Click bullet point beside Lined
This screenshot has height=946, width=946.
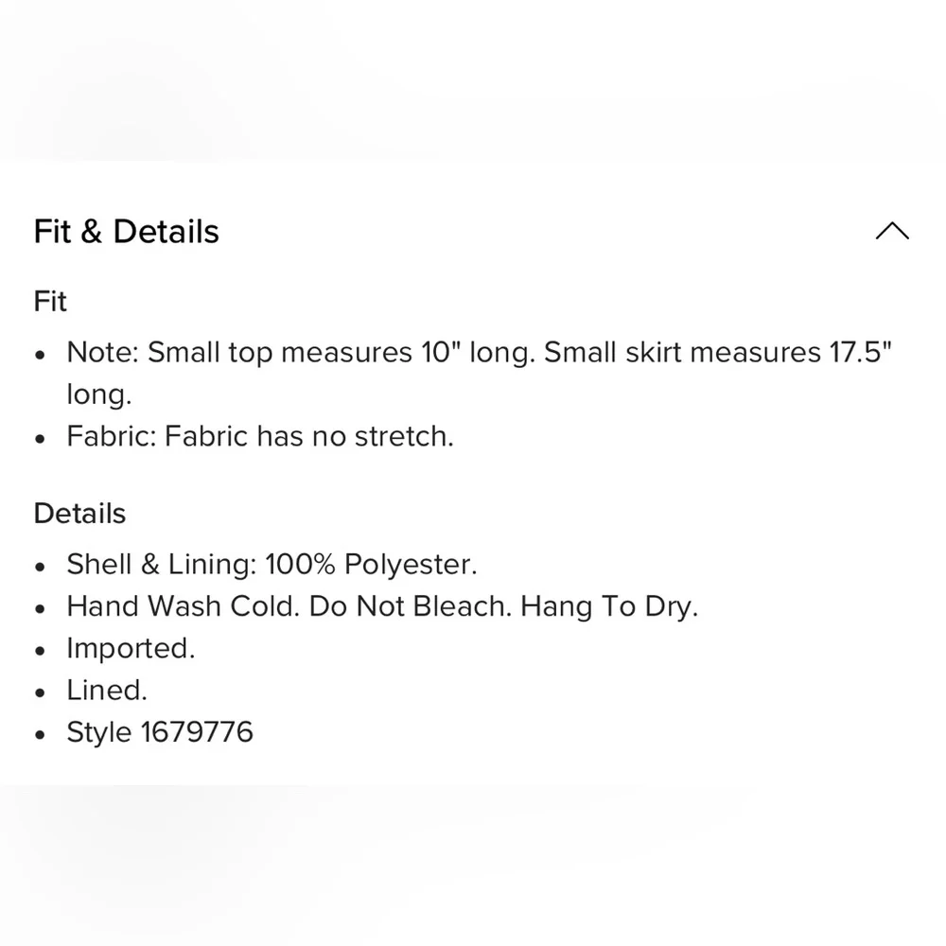[40, 692]
